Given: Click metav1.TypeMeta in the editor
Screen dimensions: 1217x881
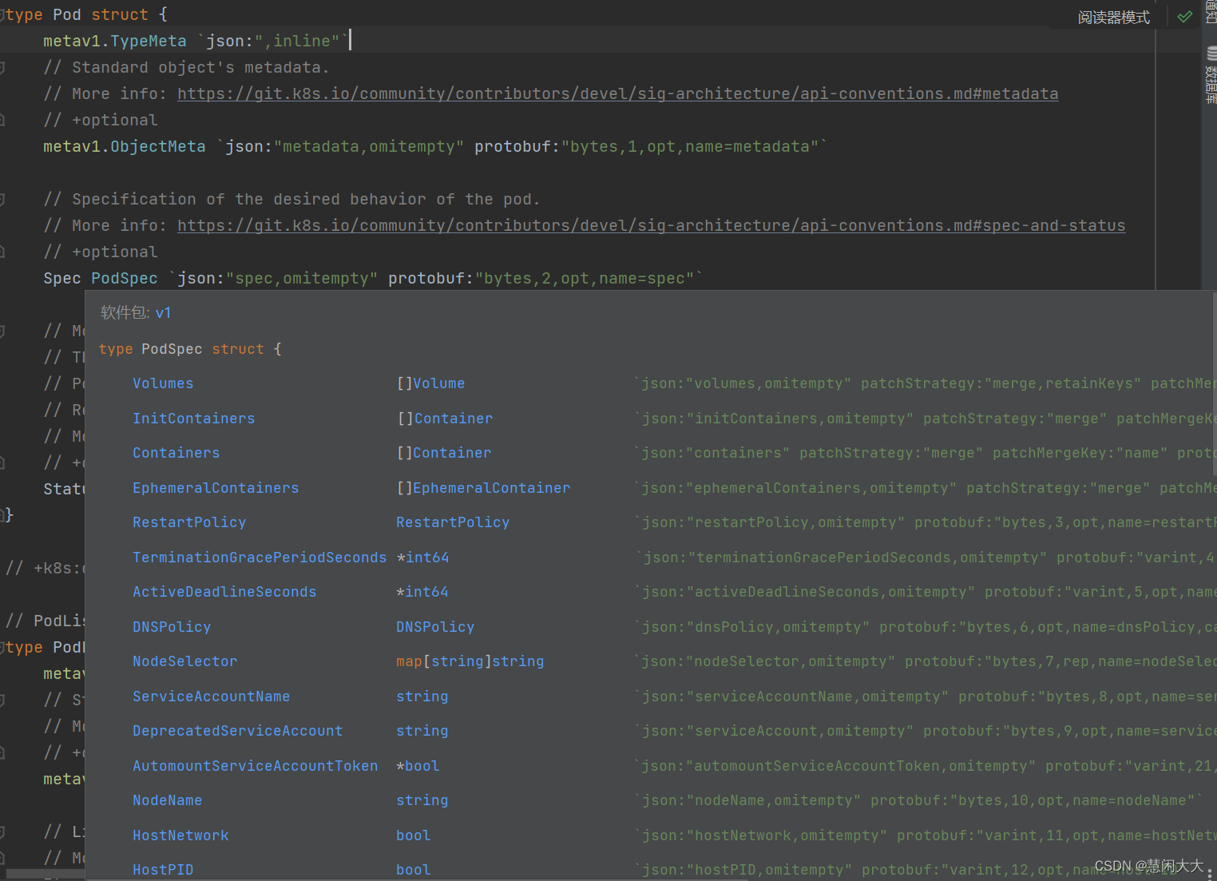Looking at the screenshot, I should pos(114,42).
